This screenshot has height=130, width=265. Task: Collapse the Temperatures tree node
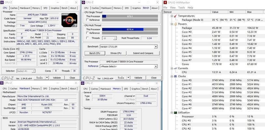(172, 16)
